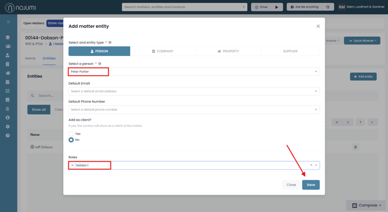This screenshot has height=212, width=388.
Task: Go to first page with double-arrow
Action: [x=337, y=122]
